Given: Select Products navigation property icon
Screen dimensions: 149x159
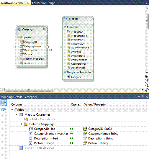Looking at the screenshot, I should tap(22, 63).
